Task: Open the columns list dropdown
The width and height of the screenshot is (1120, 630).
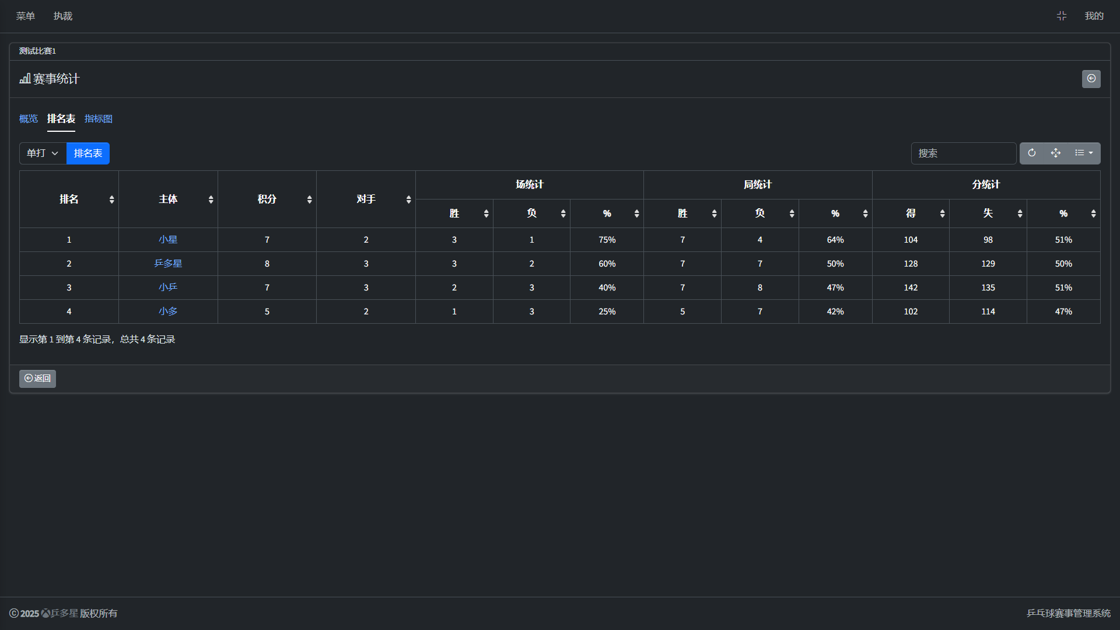Action: pyautogui.click(x=1084, y=153)
